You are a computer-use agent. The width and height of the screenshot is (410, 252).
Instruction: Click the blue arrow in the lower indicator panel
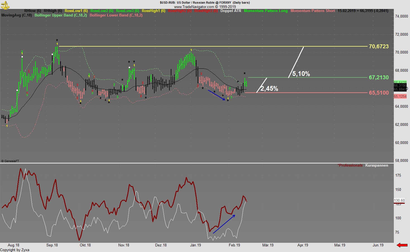225,223
